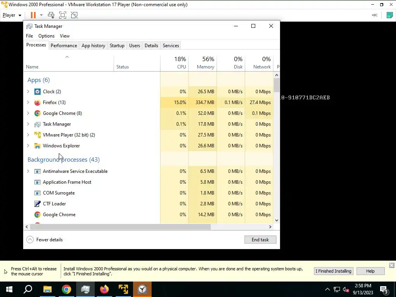Click the Windows Explorer folder icon in list

point(38,146)
